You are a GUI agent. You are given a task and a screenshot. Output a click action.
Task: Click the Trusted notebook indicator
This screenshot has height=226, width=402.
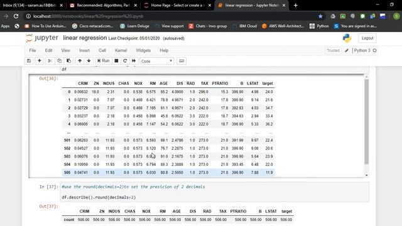click(x=333, y=50)
